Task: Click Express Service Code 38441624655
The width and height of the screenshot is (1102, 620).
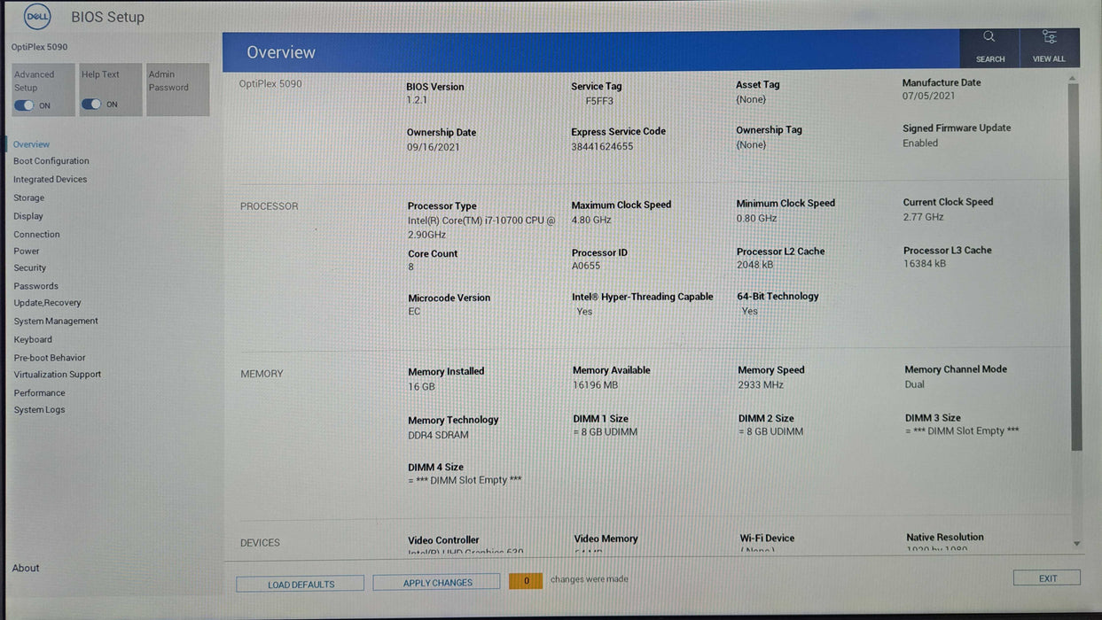Action: point(602,146)
